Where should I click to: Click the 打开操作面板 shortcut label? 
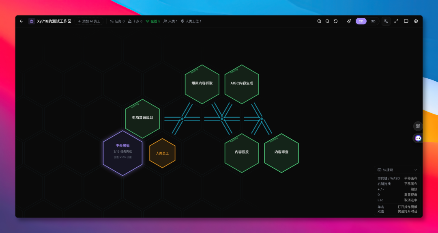point(408,207)
